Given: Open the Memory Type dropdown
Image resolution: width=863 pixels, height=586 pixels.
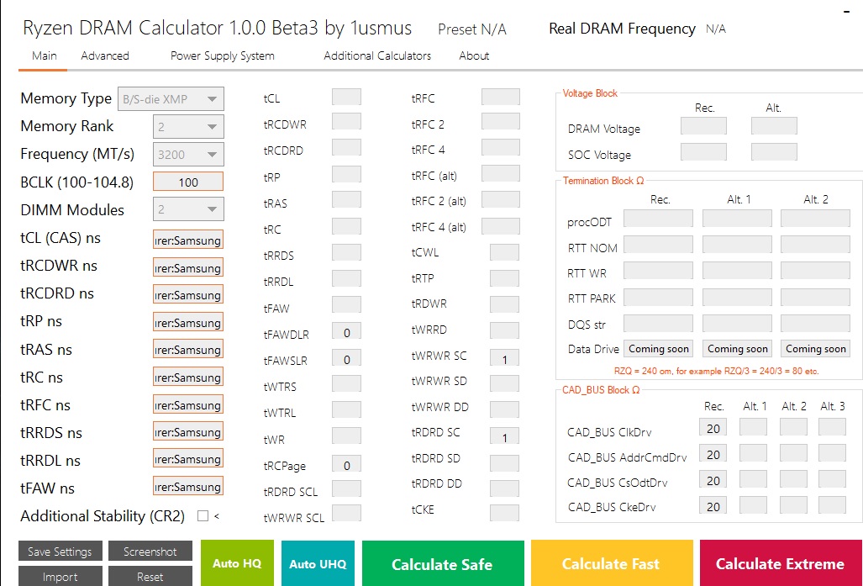Looking at the screenshot, I should click(171, 99).
